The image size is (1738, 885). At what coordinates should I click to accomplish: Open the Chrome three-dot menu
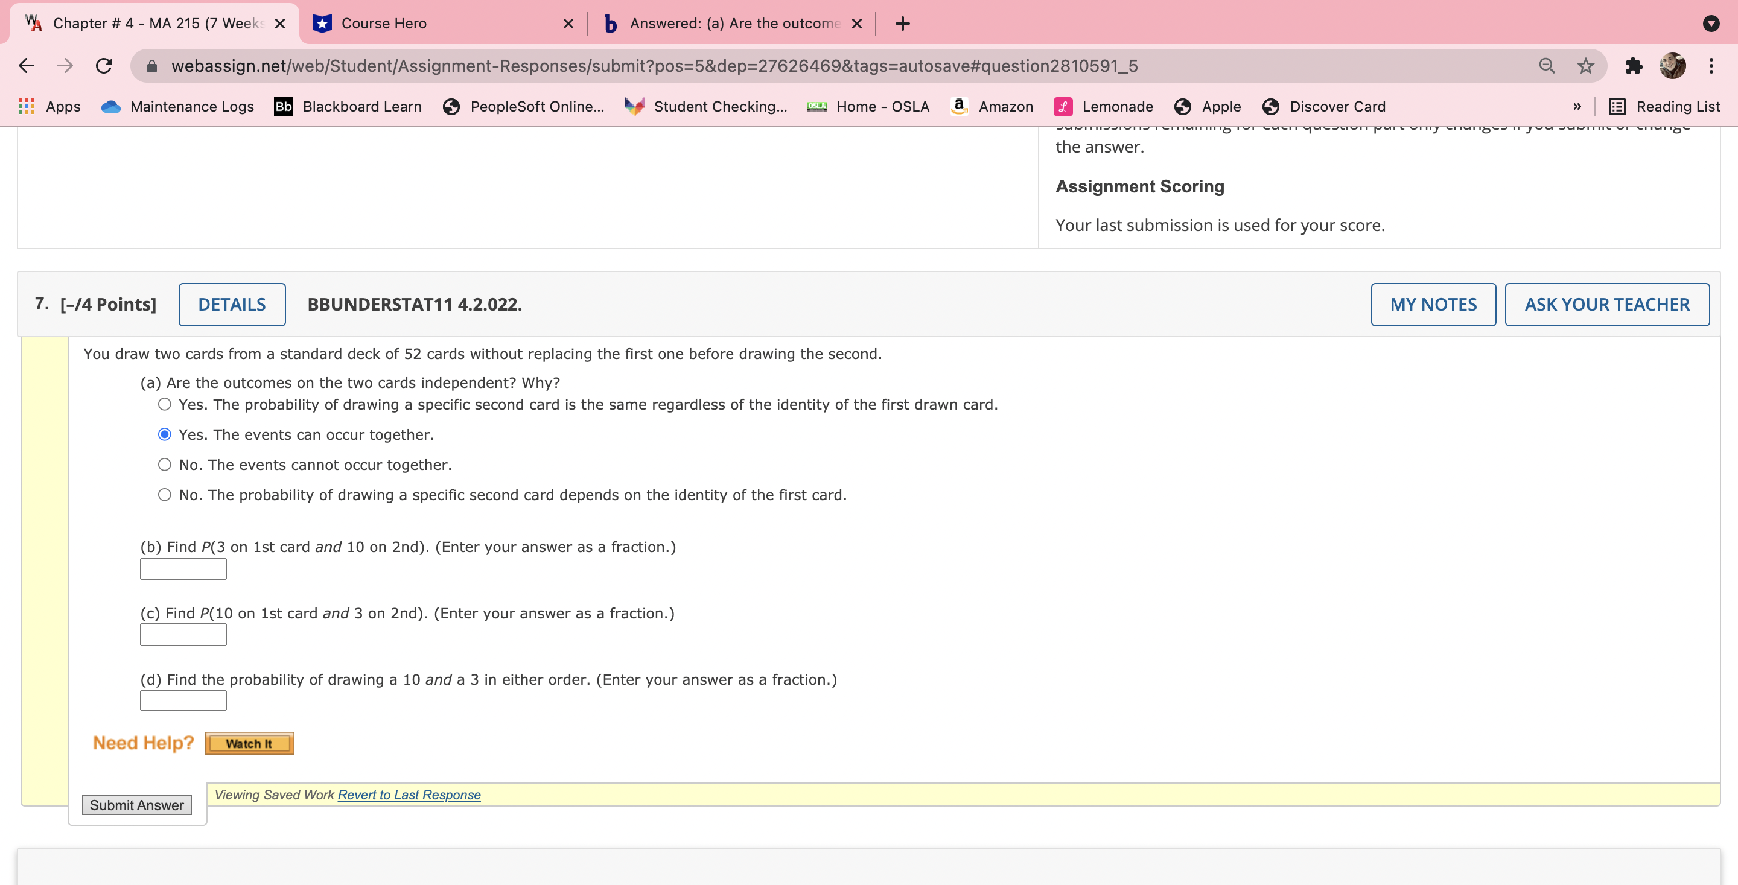tap(1711, 65)
